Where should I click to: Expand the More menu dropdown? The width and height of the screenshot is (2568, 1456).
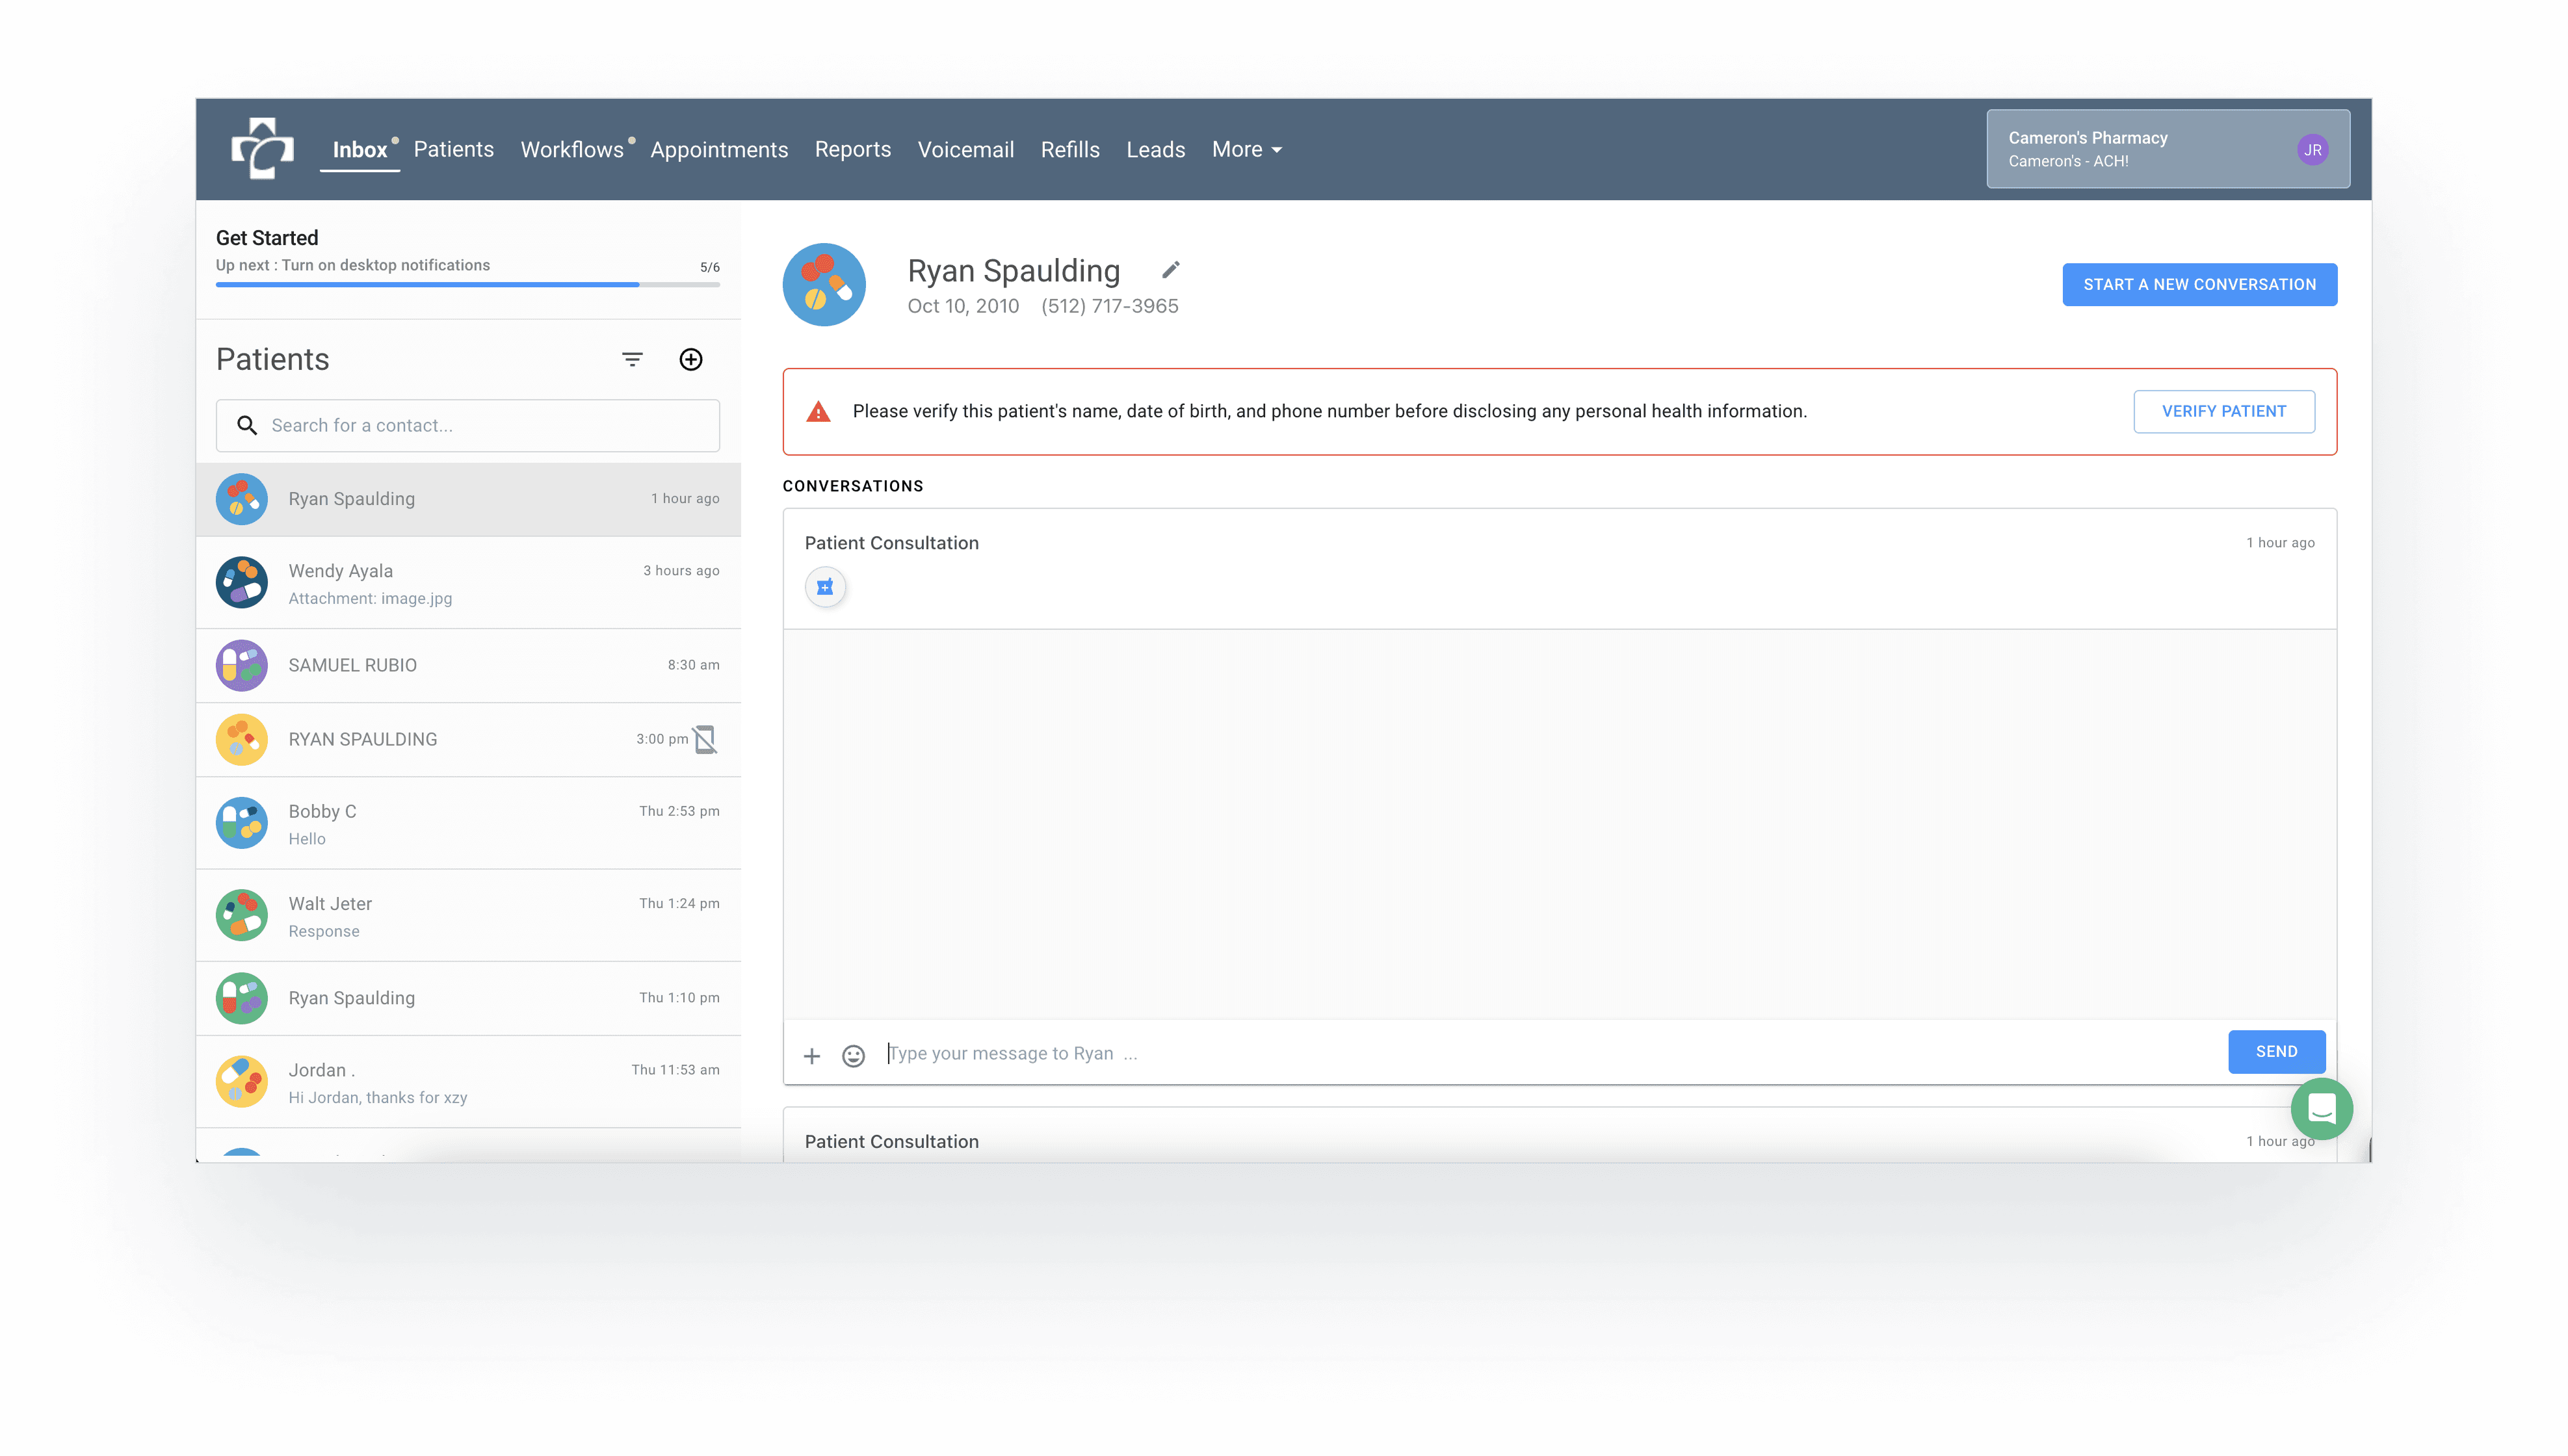[x=1246, y=150]
